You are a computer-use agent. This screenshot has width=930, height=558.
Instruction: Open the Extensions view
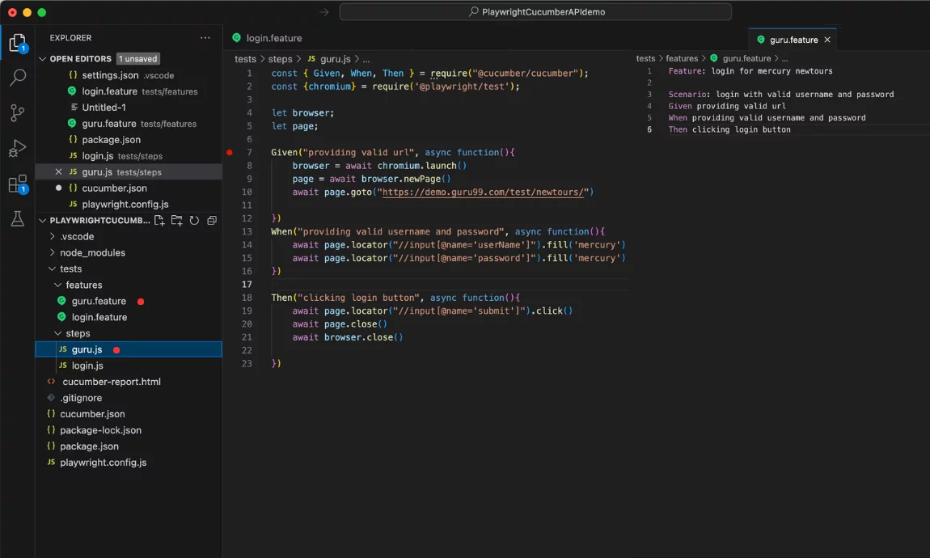coord(17,184)
